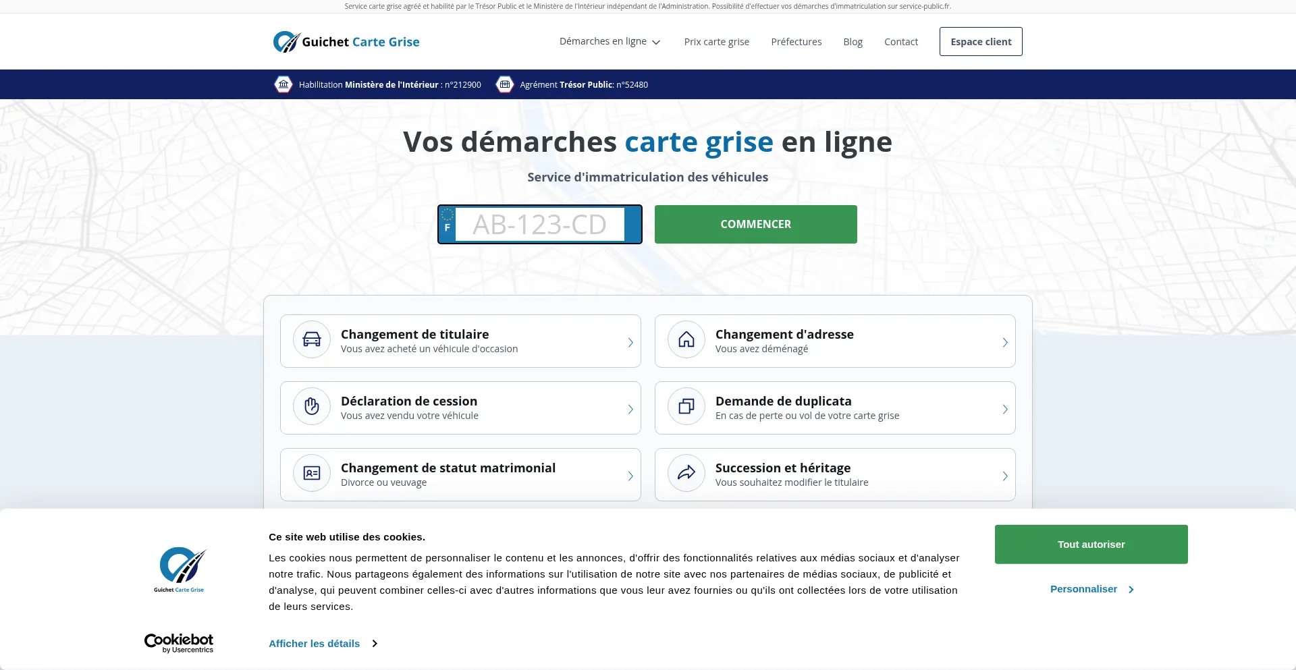Click the Ministère de l'Intérieur habilitation badge icon
This screenshot has height=670, width=1296.
pyautogui.click(x=283, y=84)
